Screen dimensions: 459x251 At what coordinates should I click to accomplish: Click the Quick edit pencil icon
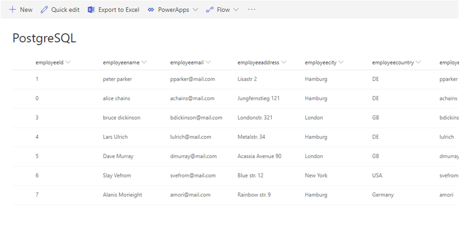click(44, 10)
